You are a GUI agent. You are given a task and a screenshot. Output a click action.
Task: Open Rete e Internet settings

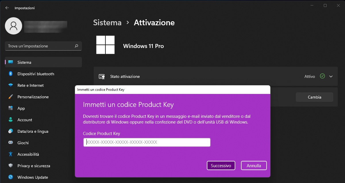30,85
